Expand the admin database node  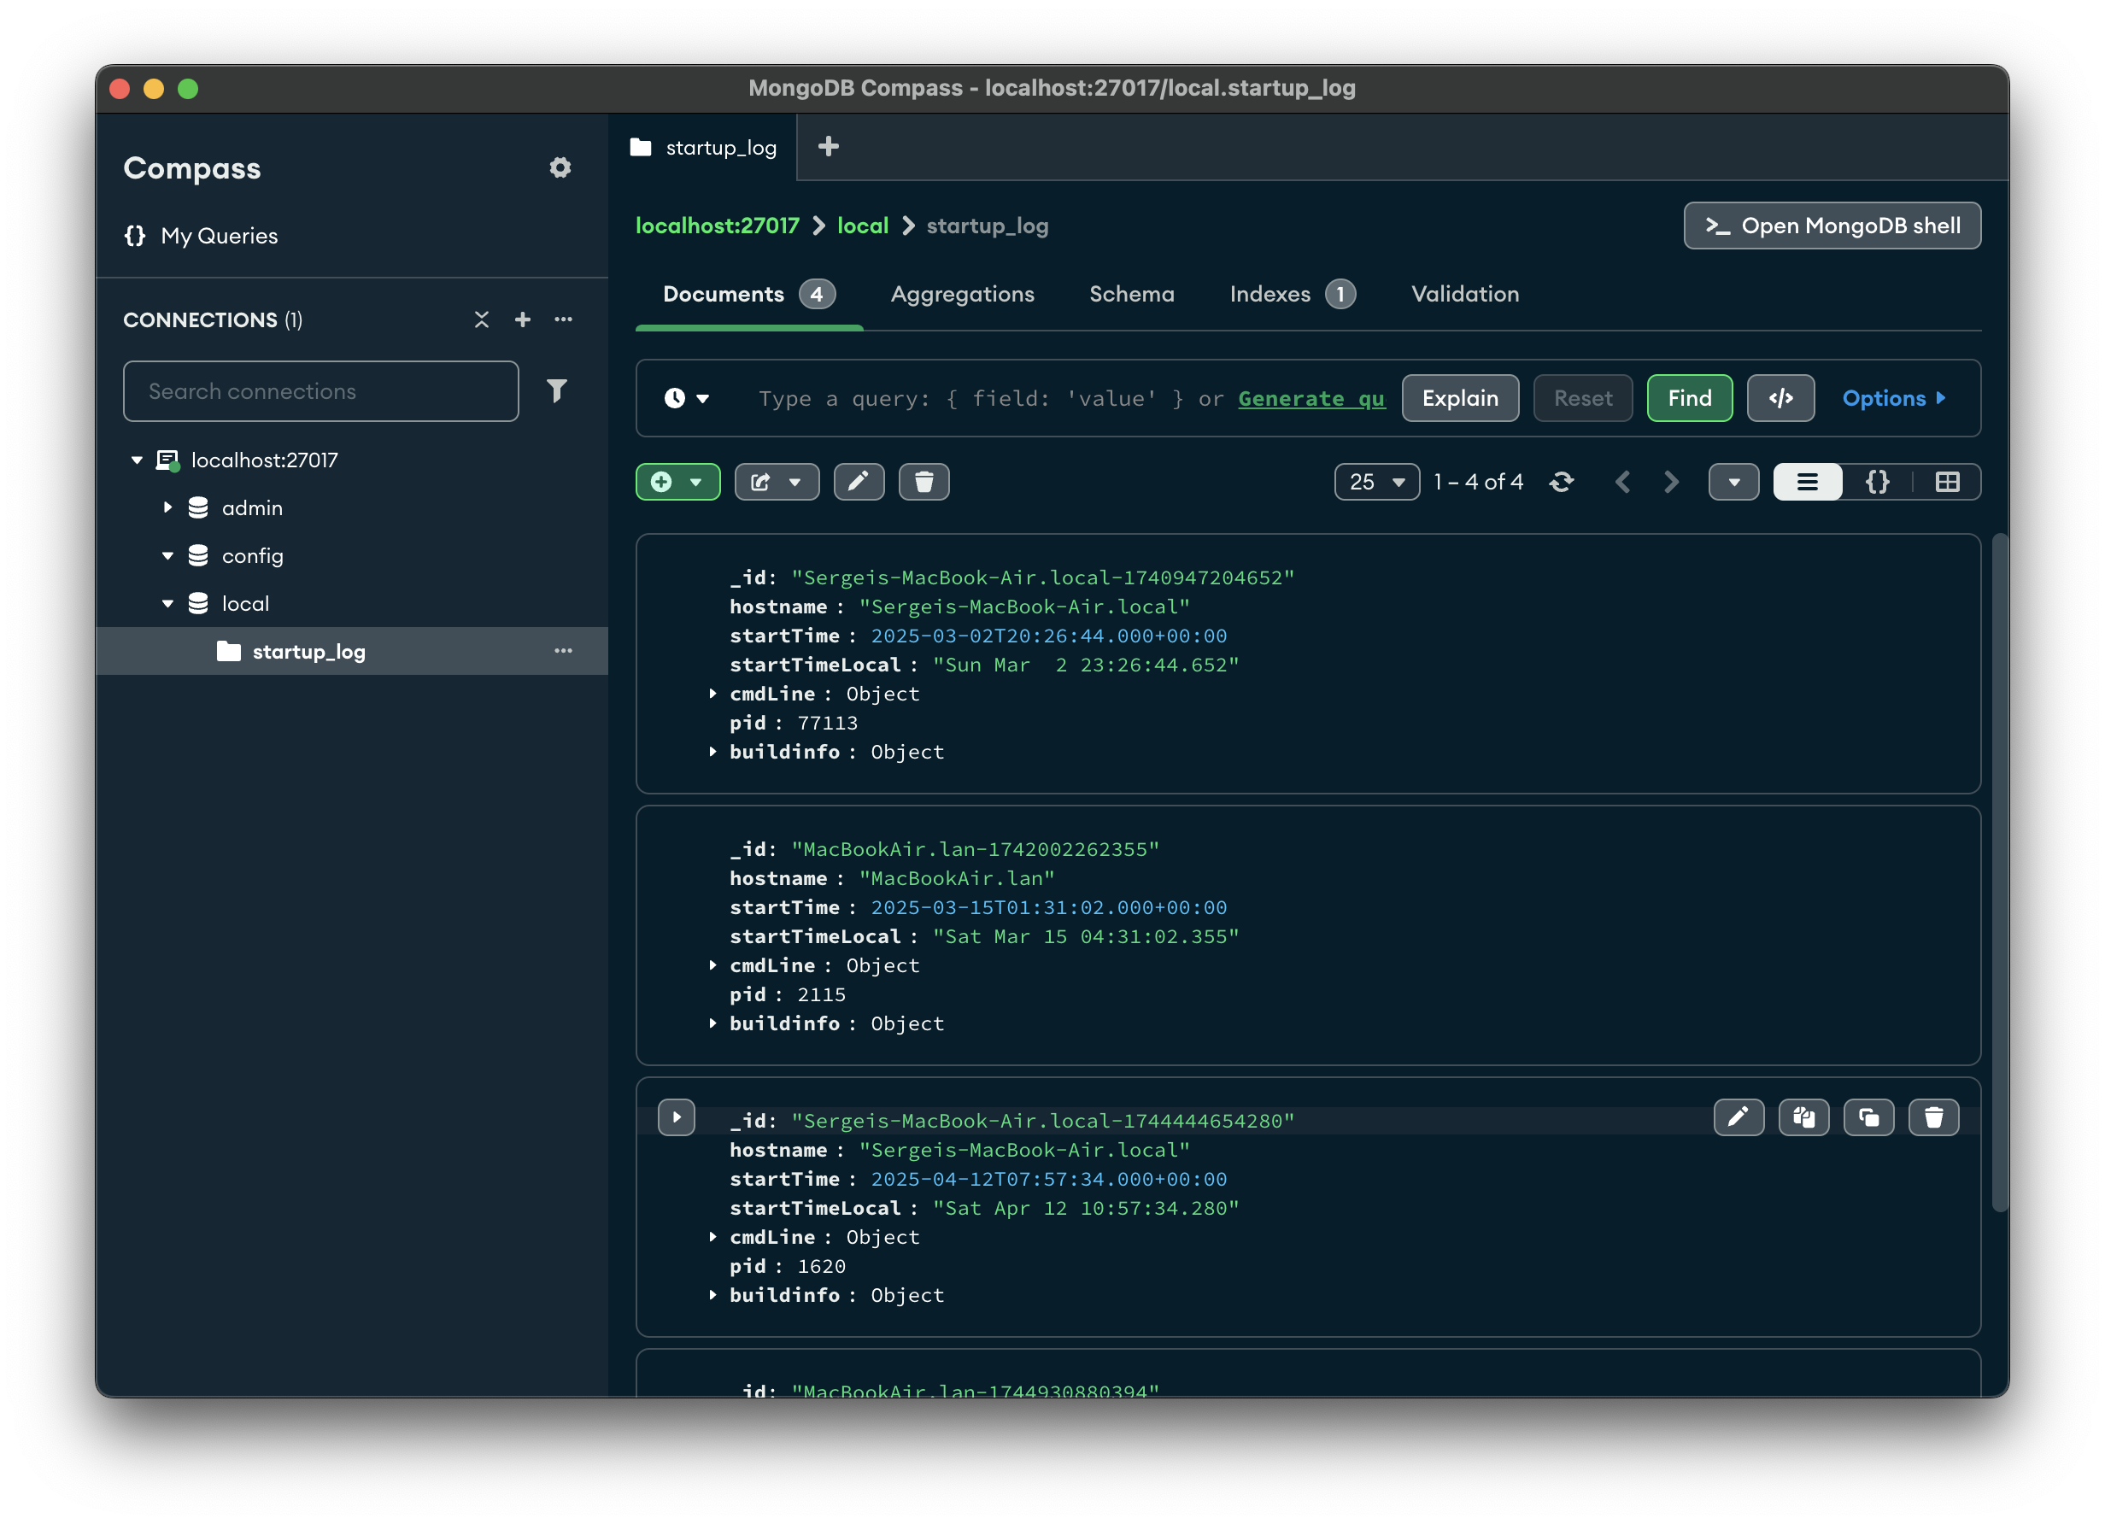pyautogui.click(x=167, y=507)
